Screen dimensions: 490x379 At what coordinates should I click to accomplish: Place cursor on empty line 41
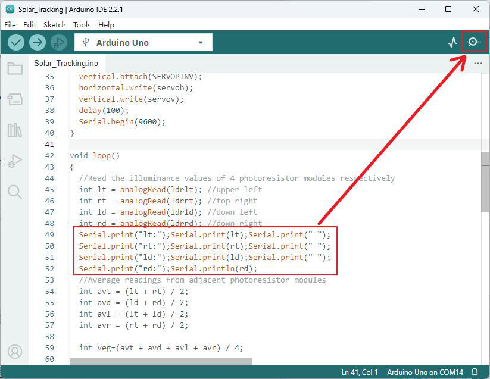[275, 144]
